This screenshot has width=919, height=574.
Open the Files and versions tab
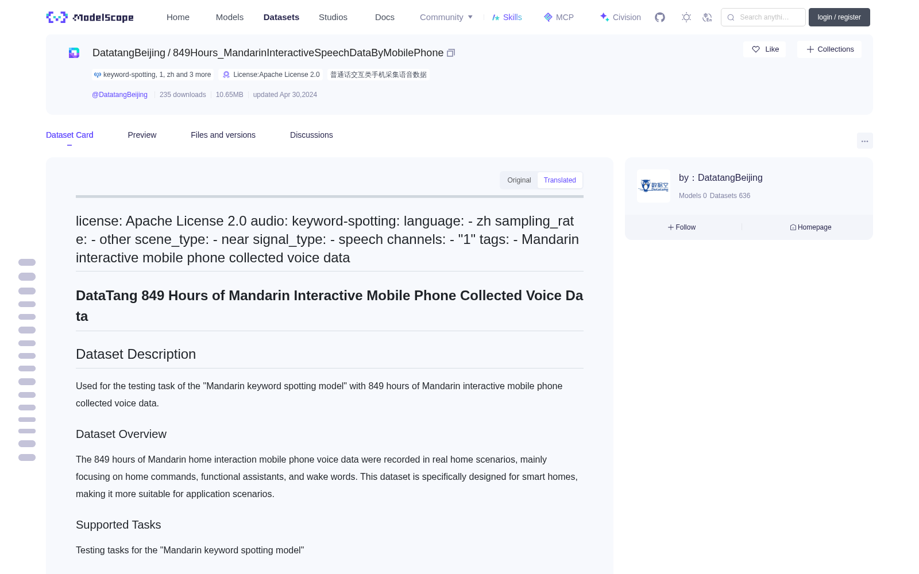click(x=223, y=135)
